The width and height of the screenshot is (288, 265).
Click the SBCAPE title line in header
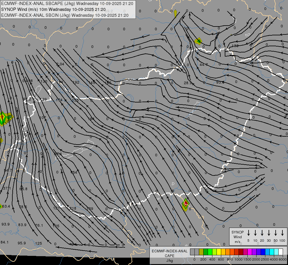click(67, 4)
